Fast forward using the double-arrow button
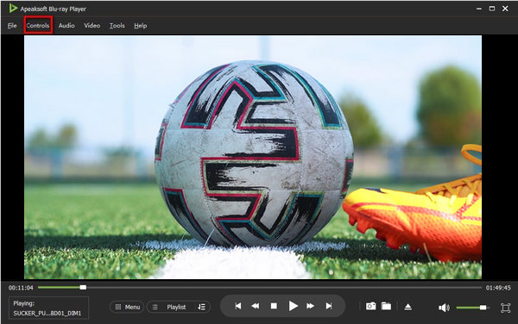518x324 pixels. pos(310,306)
